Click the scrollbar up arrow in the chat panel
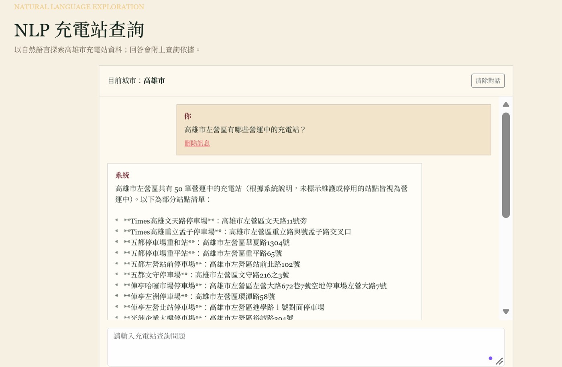 tap(506, 105)
